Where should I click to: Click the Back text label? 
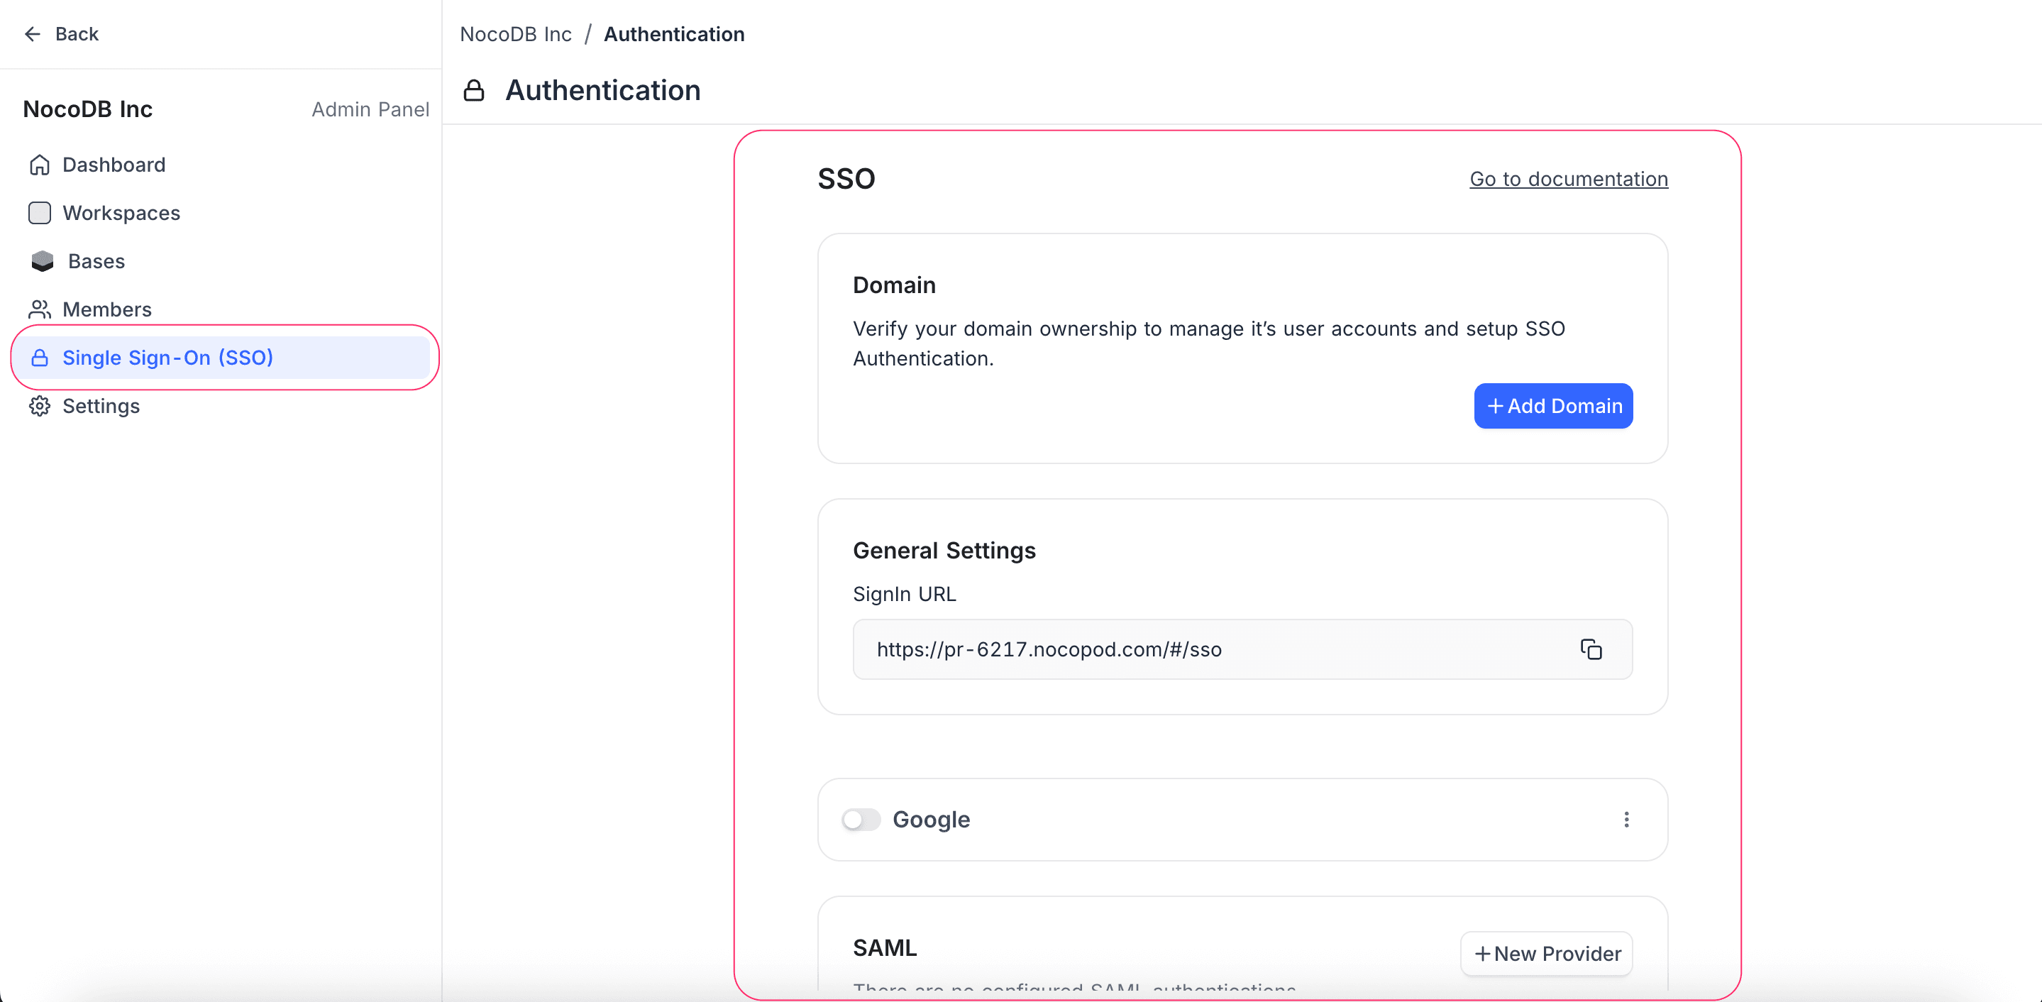(77, 34)
